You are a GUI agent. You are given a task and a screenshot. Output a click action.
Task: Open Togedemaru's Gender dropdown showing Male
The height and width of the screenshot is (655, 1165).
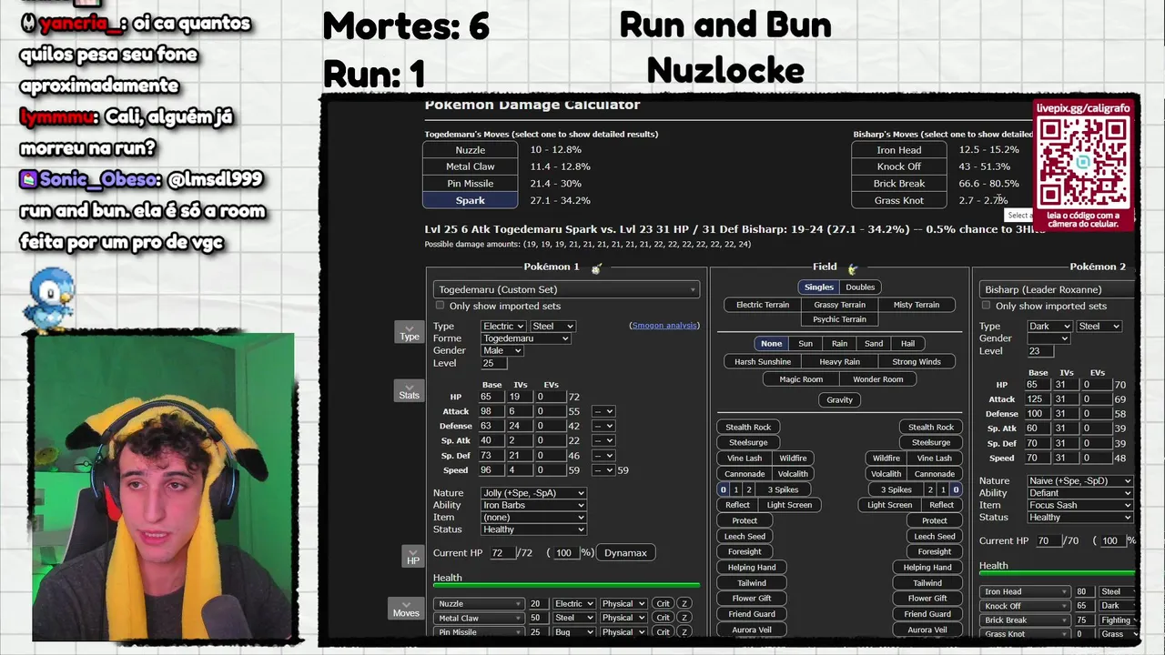[502, 350]
